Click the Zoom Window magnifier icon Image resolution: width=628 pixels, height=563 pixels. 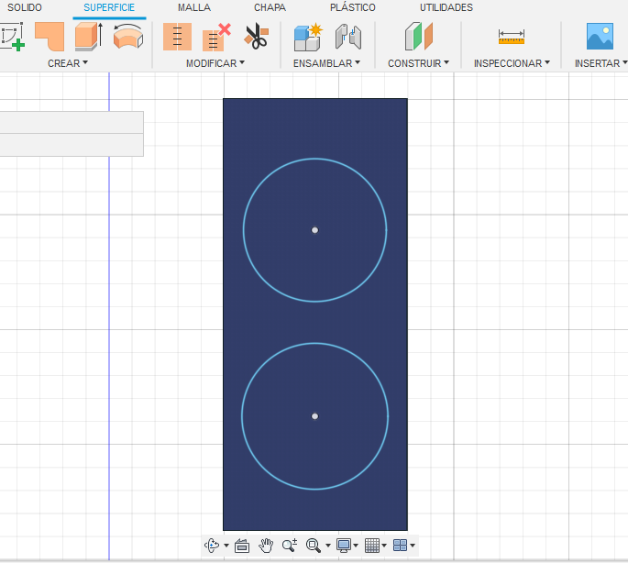coord(314,546)
